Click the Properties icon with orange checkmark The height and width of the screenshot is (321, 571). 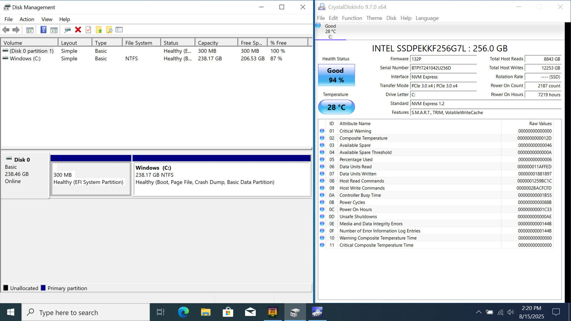click(88, 30)
